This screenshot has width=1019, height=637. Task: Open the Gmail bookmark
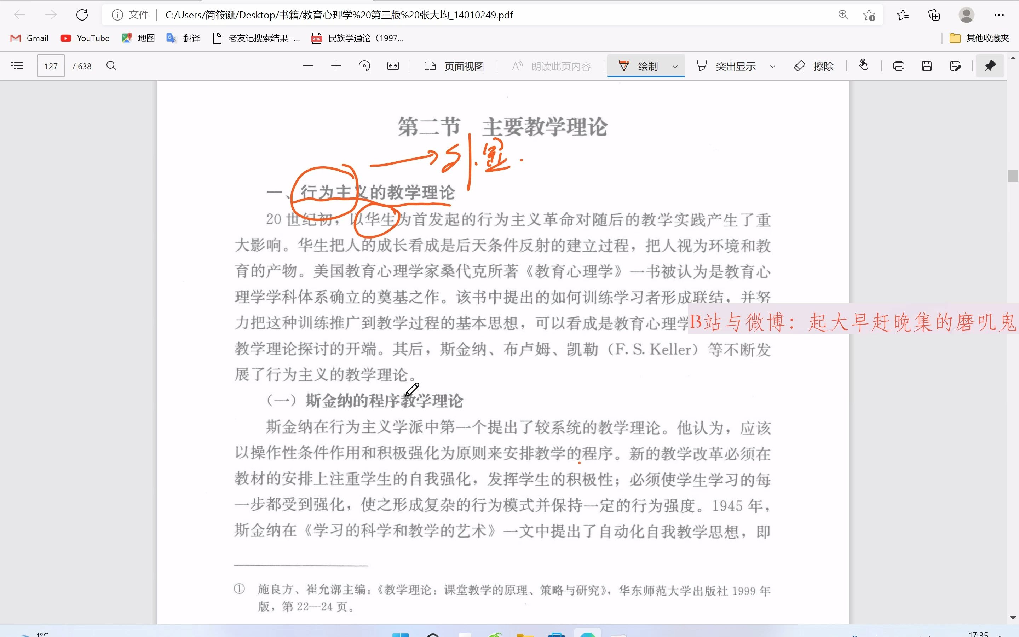tap(29, 38)
